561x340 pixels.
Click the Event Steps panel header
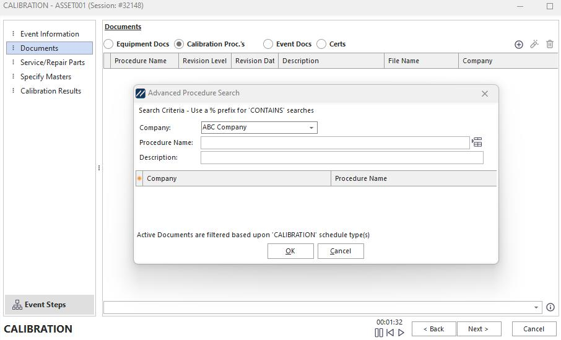pyautogui.click(x=50, y=305)
